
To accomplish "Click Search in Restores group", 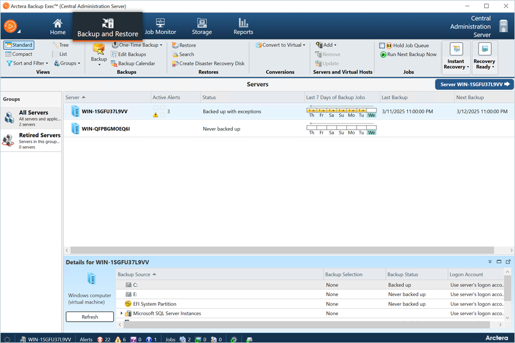I will [186, 54].
